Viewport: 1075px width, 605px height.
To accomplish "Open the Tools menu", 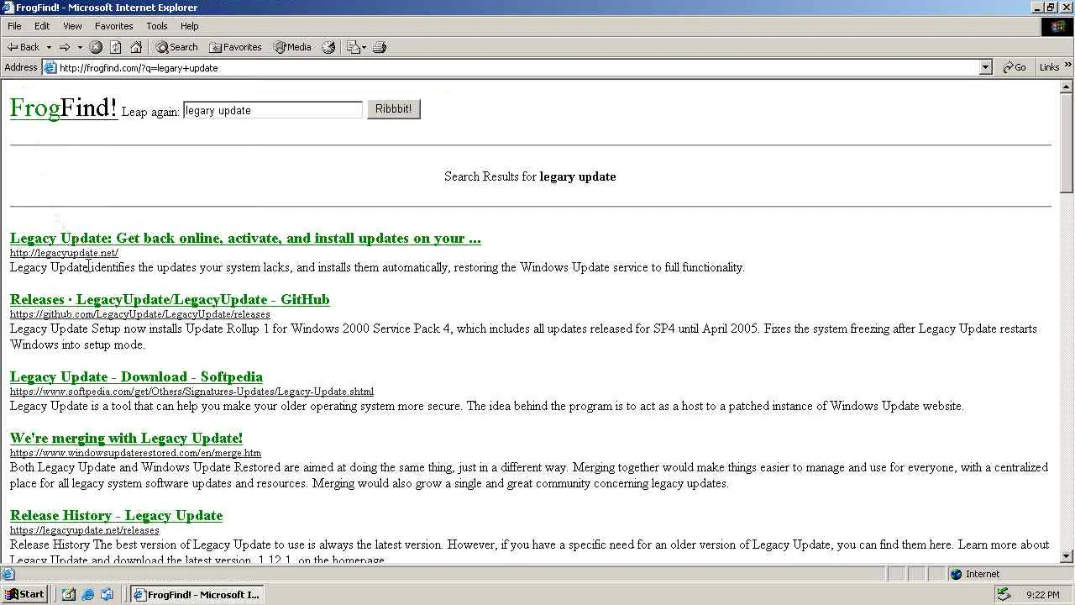I will pyautogui.click(x=157, y=26).
